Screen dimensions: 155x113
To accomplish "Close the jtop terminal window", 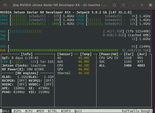I will tap(150, 5).
